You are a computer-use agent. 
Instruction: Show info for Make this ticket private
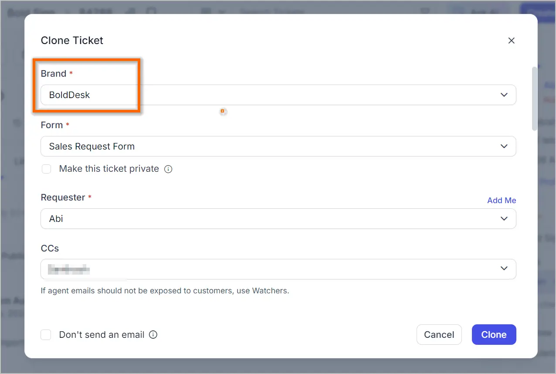[168, 169]
